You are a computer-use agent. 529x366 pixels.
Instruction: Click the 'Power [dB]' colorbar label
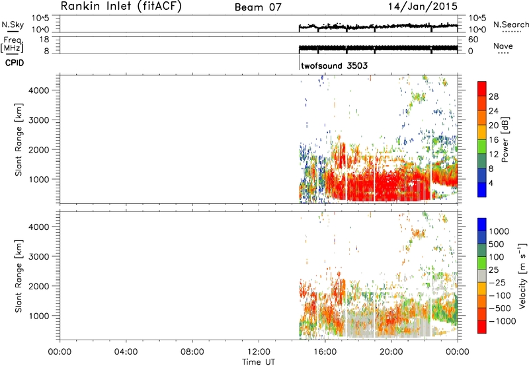505,139
